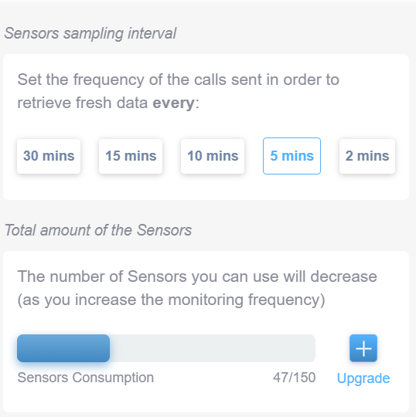The height and width of the screenshot is (417, 416).
Task: Open the Upgrade link
Action: [363, 378]
